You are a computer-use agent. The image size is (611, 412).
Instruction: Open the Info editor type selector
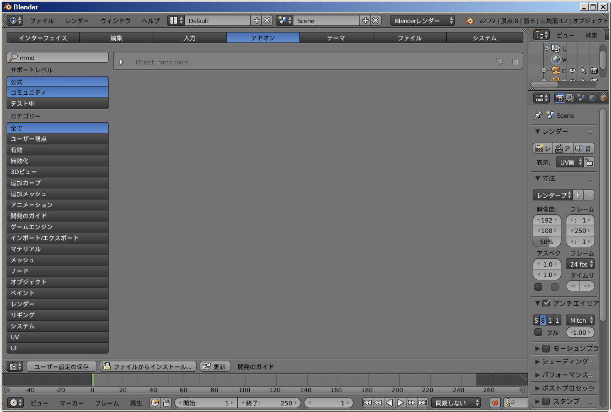click(x=15, y=20)
